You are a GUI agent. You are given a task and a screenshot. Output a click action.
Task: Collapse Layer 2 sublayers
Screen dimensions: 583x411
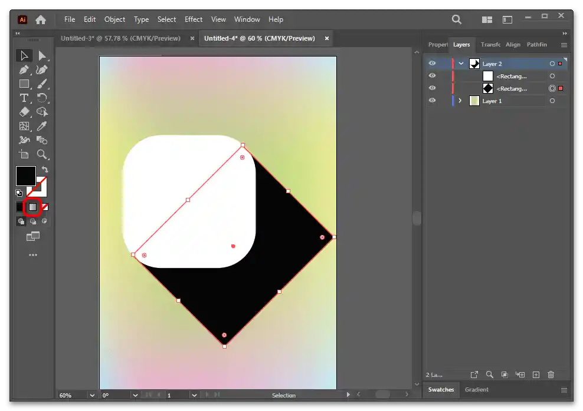point(461,64)
